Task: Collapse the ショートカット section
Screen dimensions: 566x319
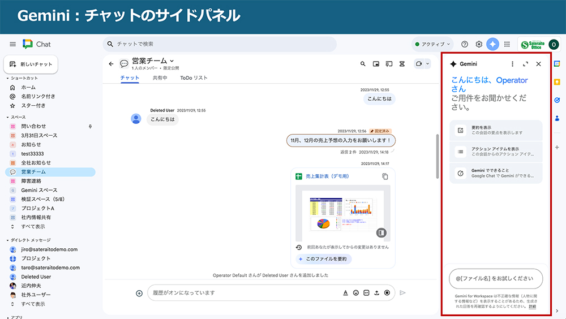Action: pyautogui.click(x=7, y=78)
